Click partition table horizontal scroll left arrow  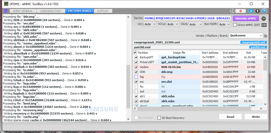[135, 109]
